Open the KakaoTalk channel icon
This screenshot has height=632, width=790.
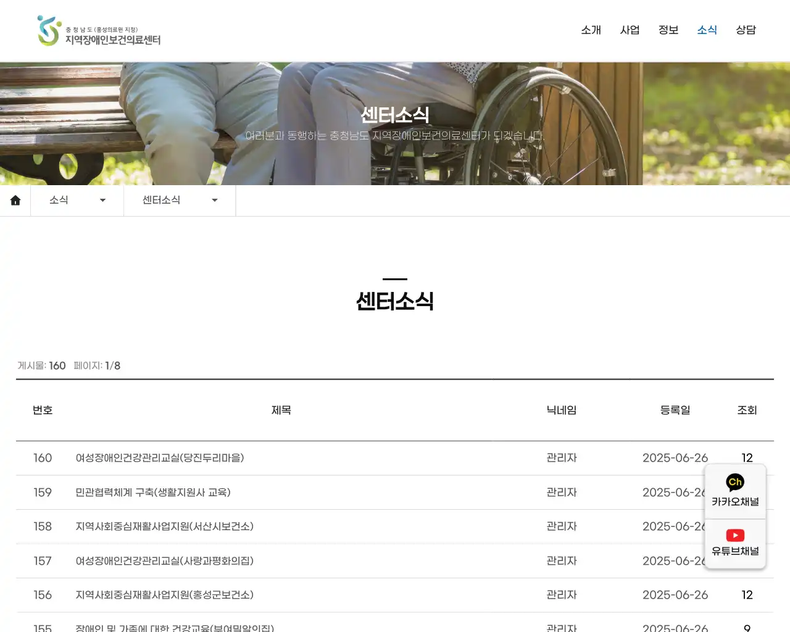[x=735, y=491]
